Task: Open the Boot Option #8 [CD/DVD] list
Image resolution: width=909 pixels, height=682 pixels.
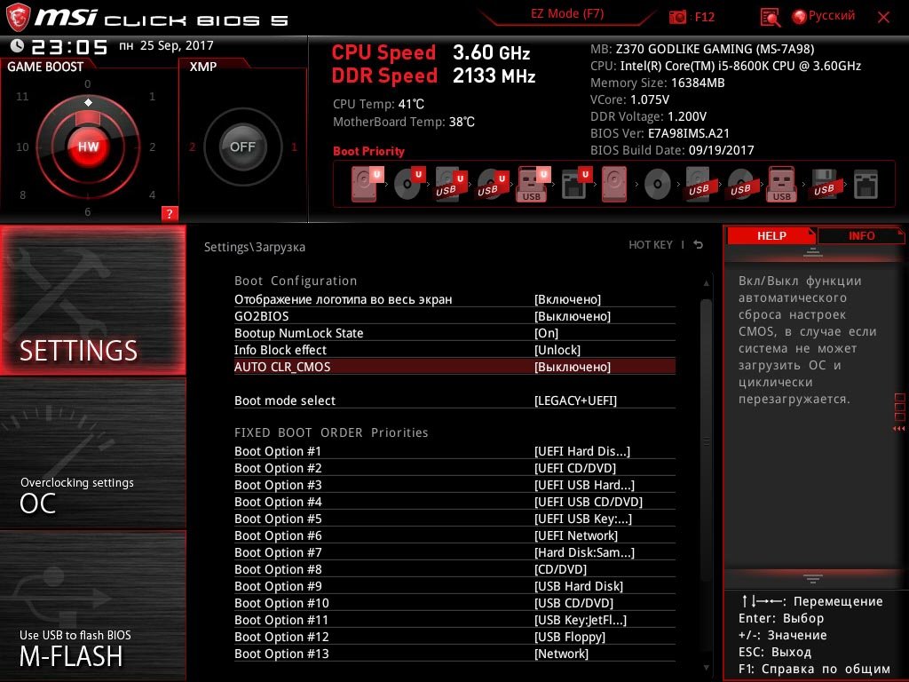Action: (x=561, y=569)
